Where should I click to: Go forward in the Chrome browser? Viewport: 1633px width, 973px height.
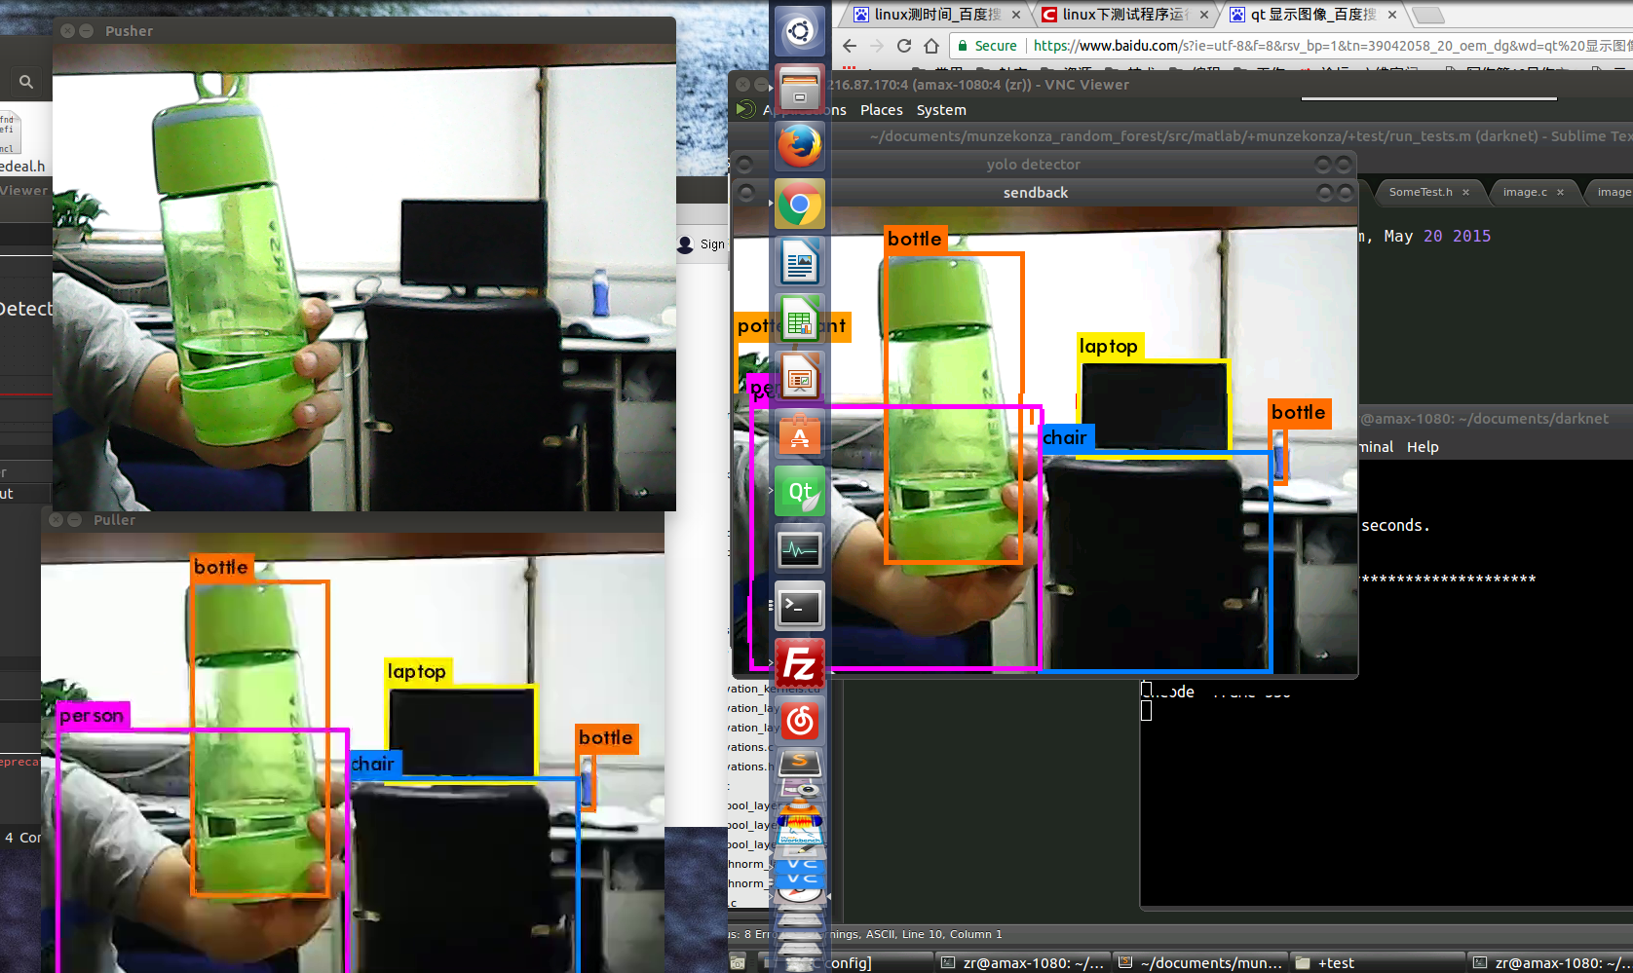pos(877,46)
